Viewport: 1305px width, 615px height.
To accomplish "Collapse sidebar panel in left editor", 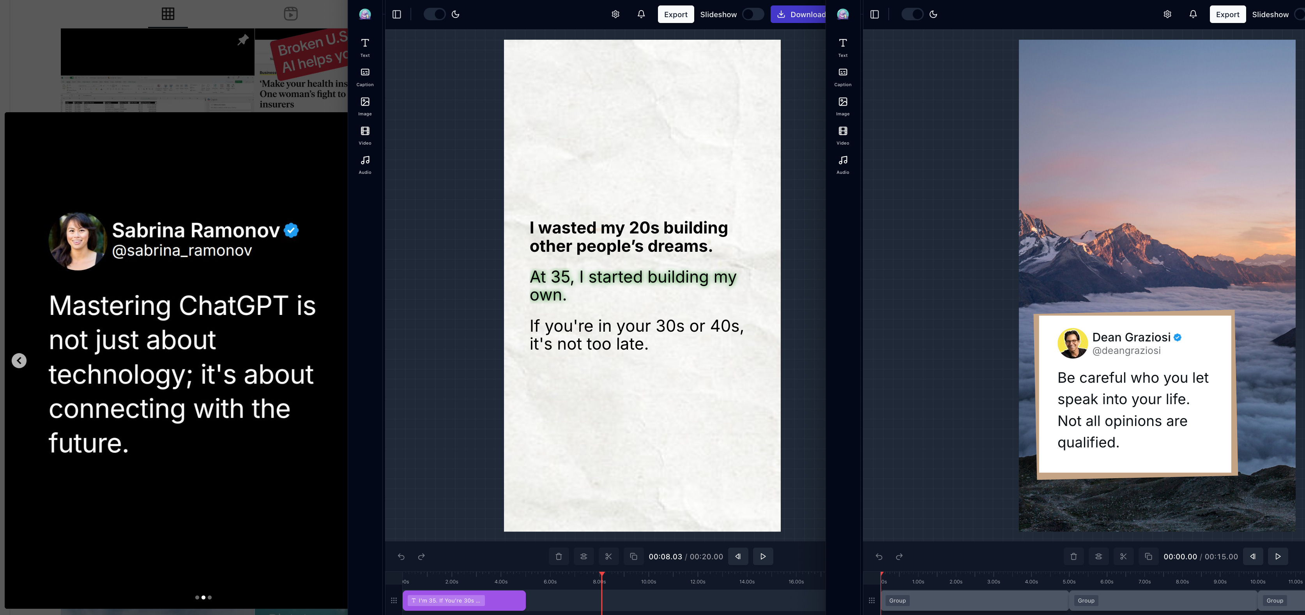I will 397,14.
